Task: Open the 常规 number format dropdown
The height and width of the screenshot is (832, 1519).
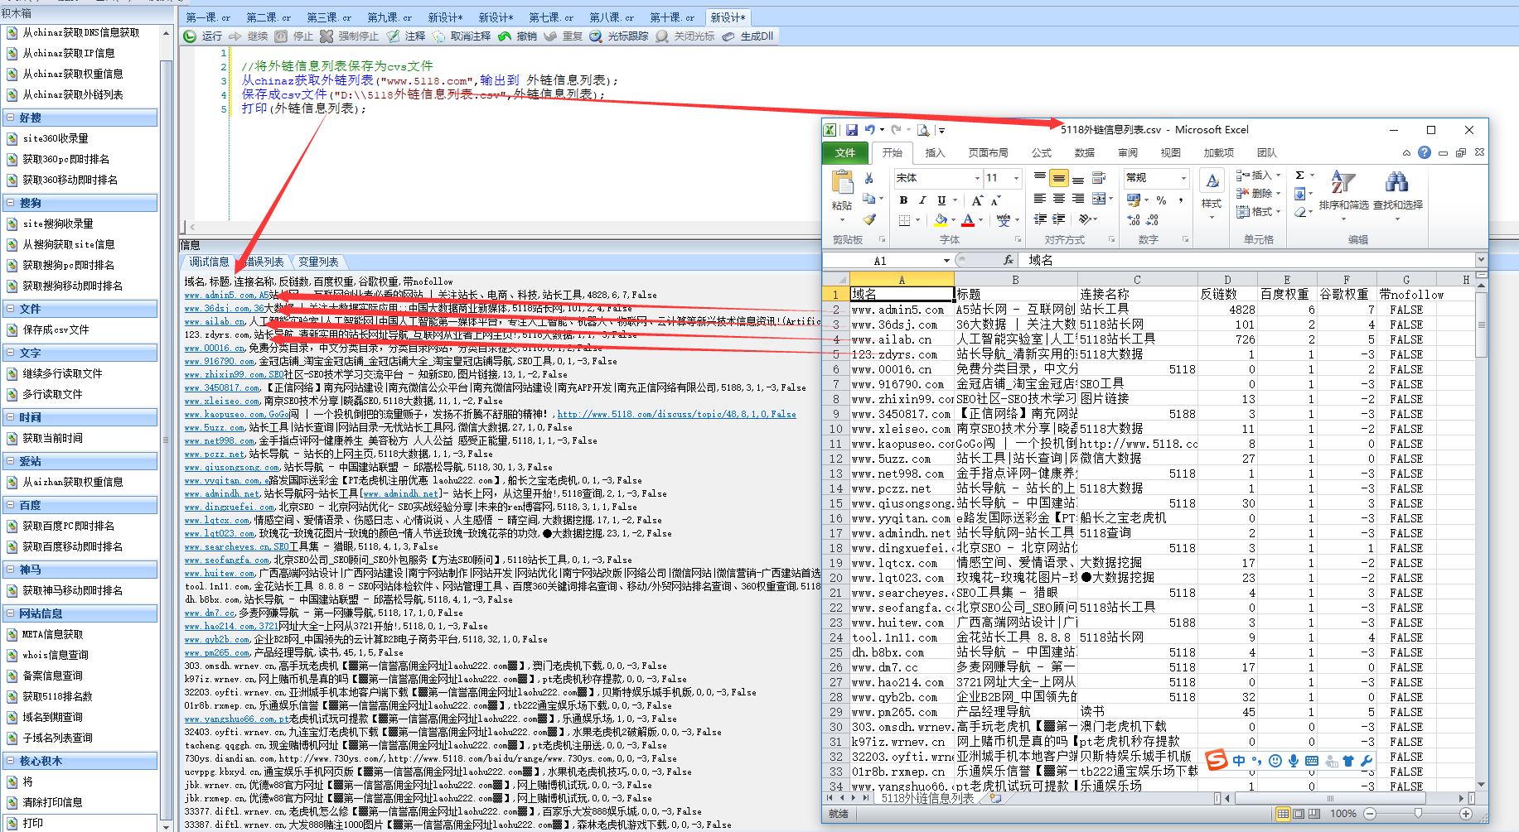Action: [1183, 178]
